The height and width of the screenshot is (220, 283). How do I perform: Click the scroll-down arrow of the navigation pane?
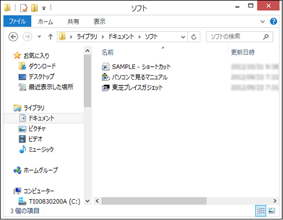coord(87,201)
